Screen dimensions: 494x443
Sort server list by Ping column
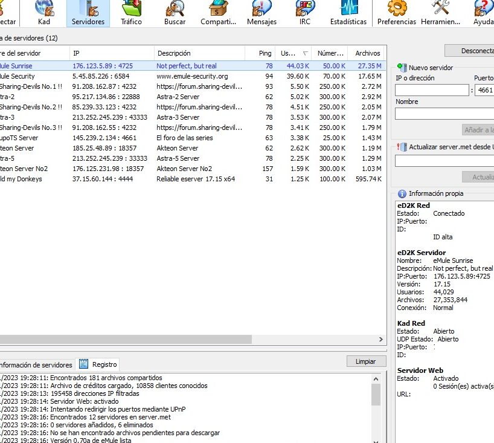point(265,53)
